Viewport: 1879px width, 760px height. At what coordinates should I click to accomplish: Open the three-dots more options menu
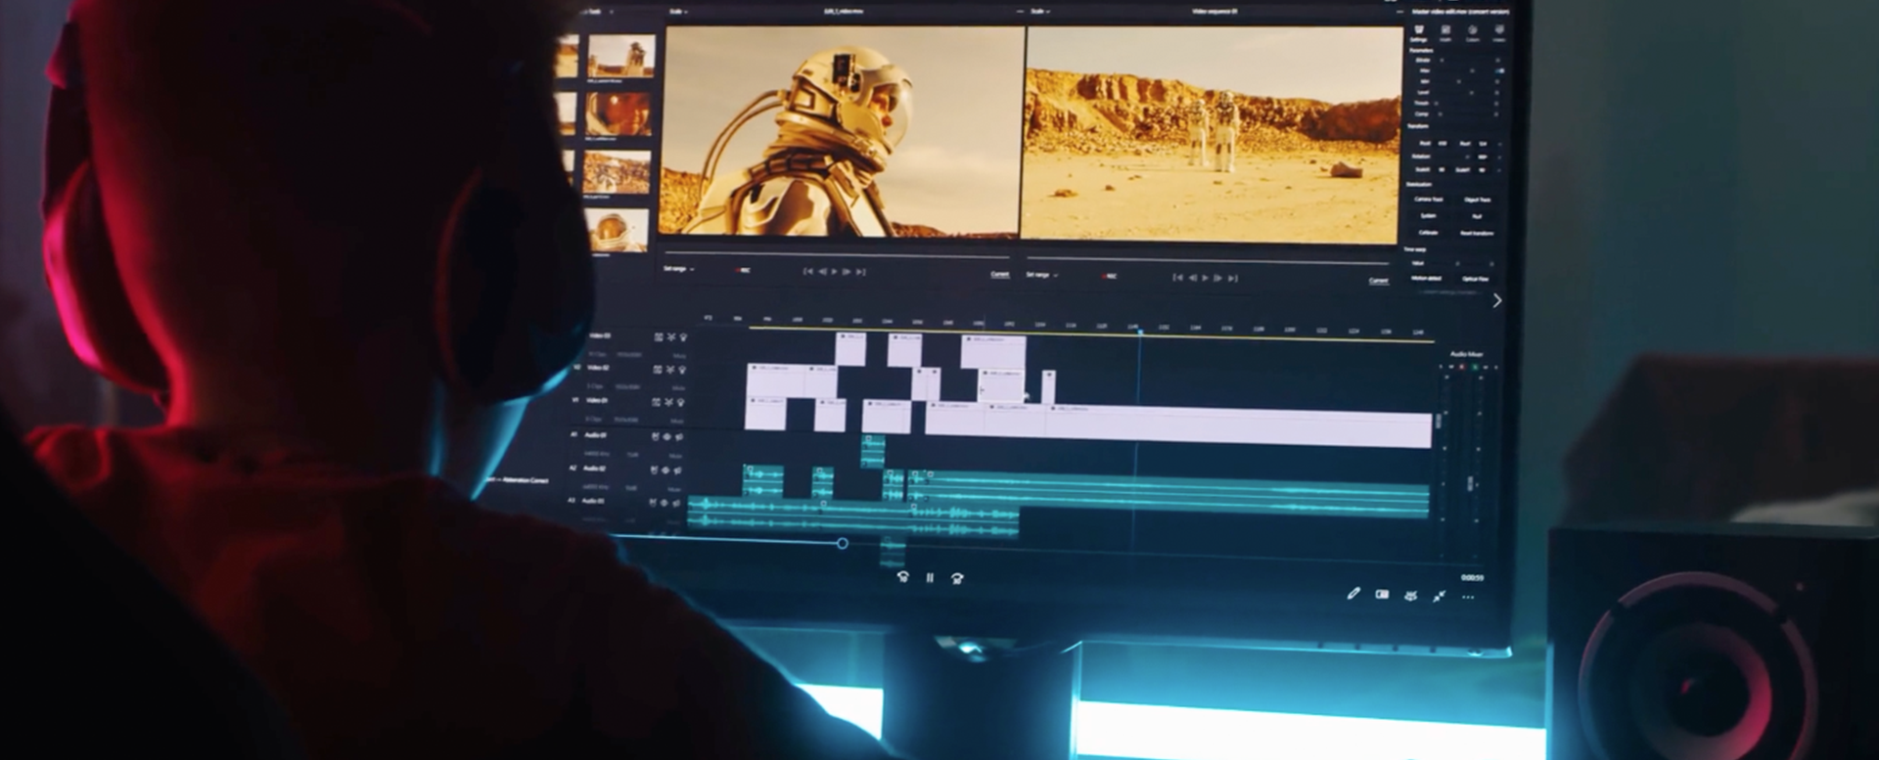(1468, 597)
